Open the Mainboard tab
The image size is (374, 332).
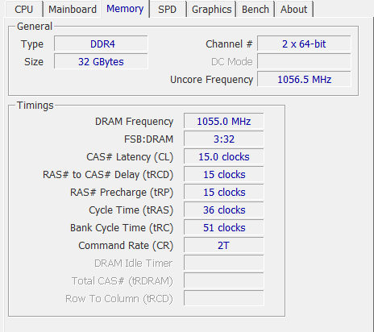73,10
